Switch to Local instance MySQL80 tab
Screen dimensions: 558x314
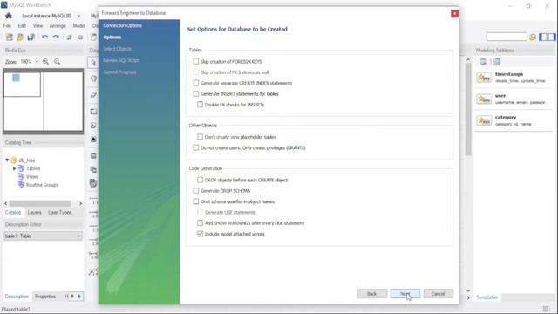click(x=46, y=16)
